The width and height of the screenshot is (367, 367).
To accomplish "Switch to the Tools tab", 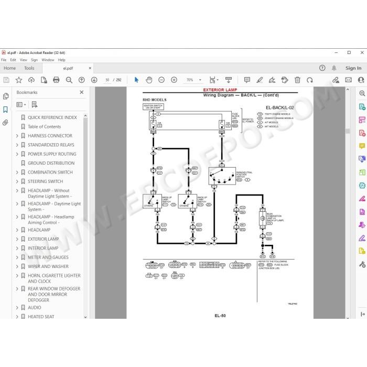I will coord(29,68).
